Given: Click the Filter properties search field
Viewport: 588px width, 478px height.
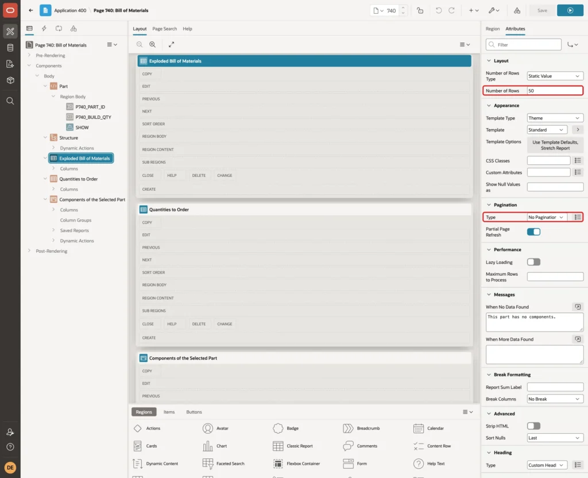Looking at the screenshot, I should click(x=524, y=45).
